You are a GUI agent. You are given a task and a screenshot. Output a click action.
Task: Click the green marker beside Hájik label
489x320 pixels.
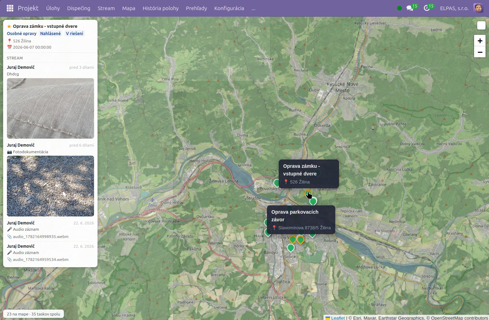pyautogui.click(x=268, y=232)
